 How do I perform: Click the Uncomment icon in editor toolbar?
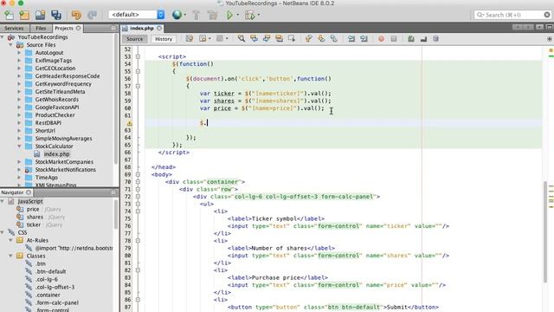pos(423,38)
